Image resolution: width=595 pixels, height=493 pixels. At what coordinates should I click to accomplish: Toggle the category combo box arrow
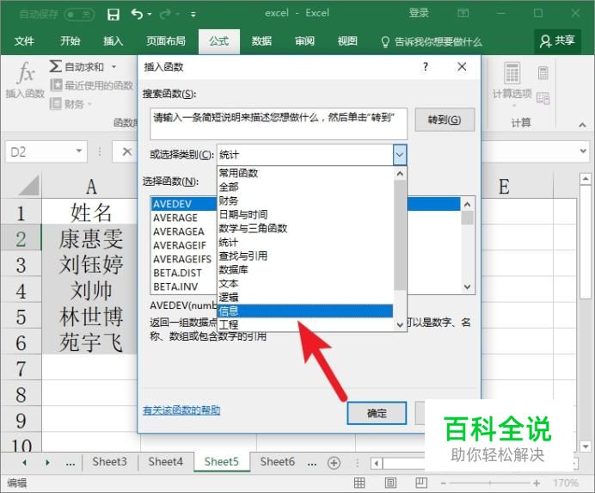pyautogui.click(x=400, y=155)
